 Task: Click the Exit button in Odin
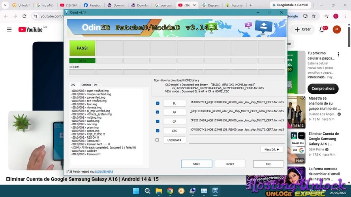point(268,164)
